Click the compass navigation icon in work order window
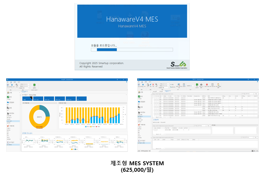265x176 pixels. coord(139,85)
